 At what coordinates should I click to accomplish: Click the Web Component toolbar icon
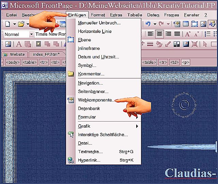coord(177,24)
